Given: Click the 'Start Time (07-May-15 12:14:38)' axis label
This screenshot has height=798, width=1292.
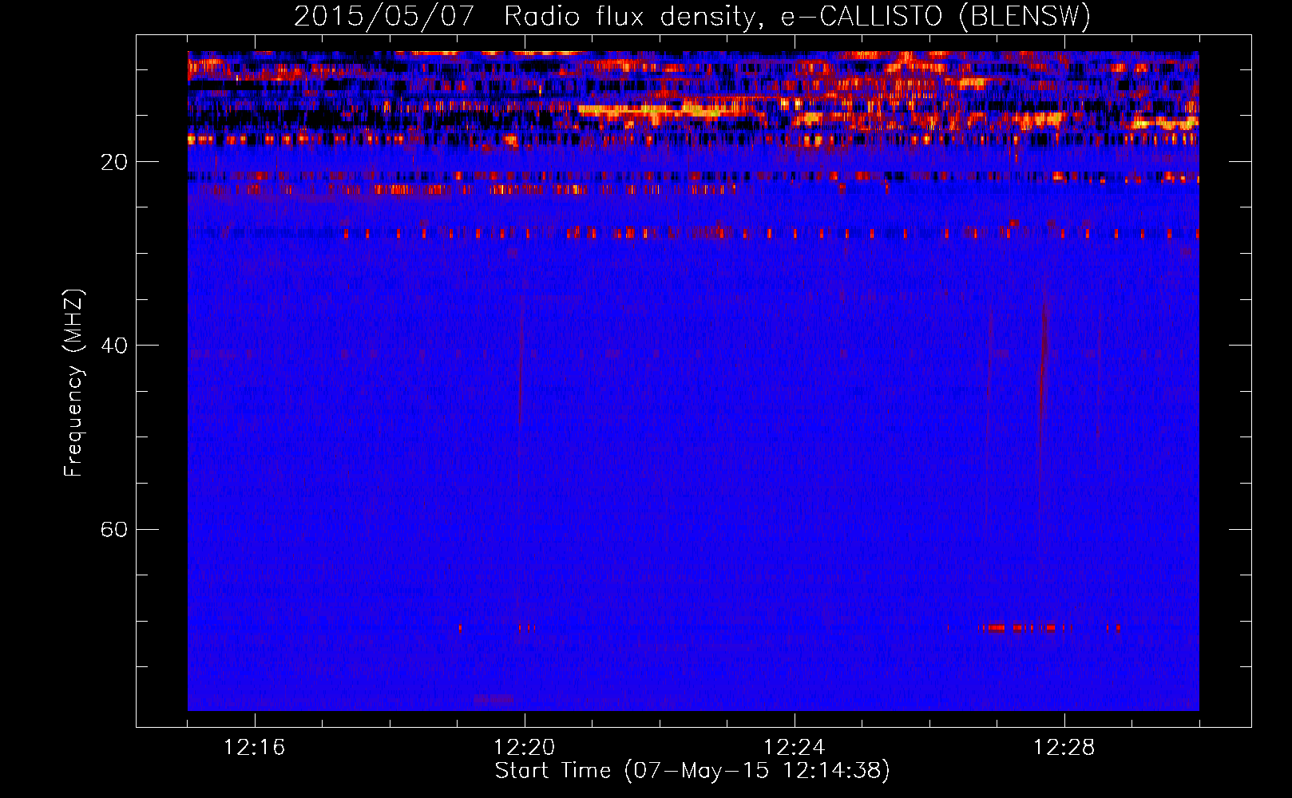Looking at the screenshot, I should pyautogui.click(x=692, y=771).
